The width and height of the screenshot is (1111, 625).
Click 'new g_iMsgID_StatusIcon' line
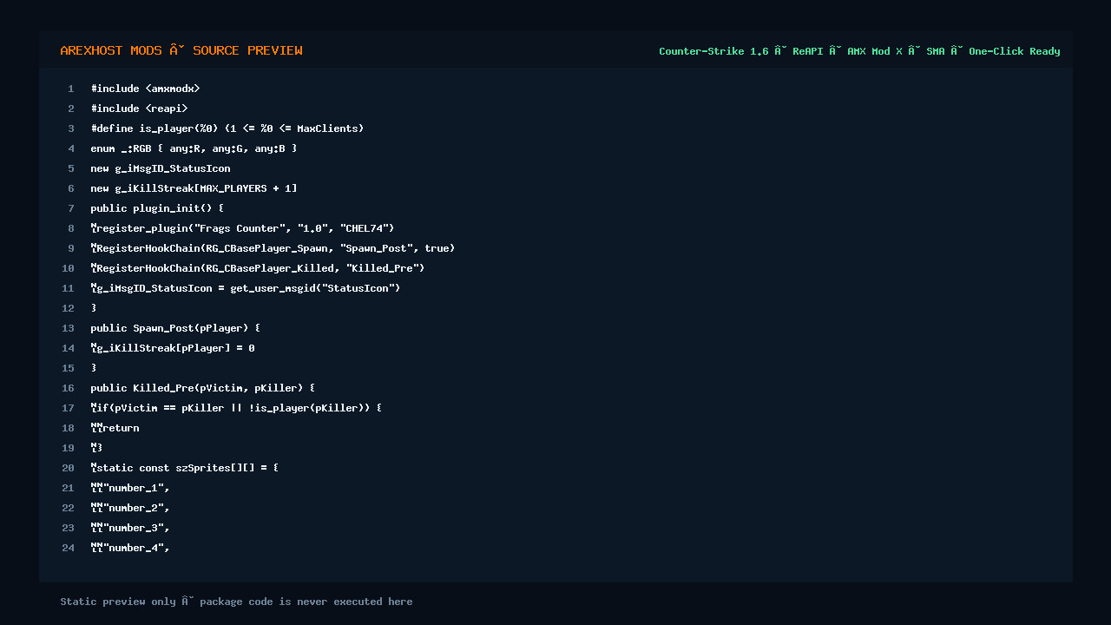(161, 168)
